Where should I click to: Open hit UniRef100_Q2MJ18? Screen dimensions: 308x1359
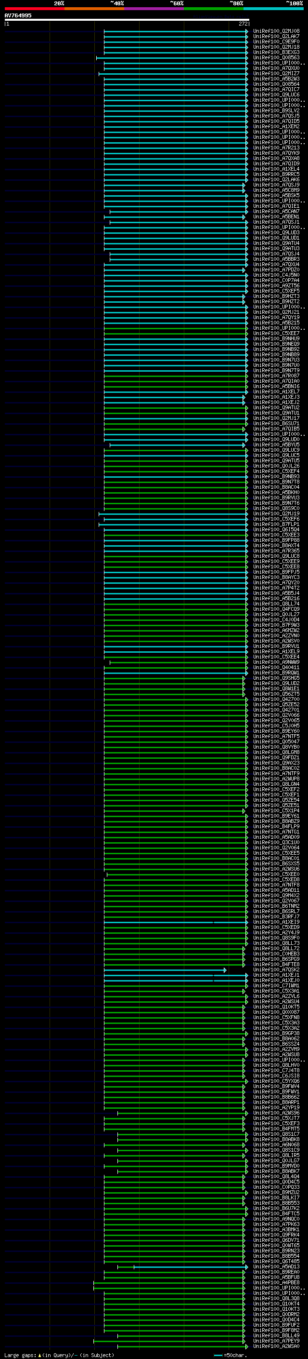(x=276, y=47)
